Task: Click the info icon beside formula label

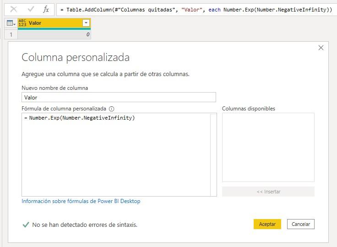Action: point(112,109)
